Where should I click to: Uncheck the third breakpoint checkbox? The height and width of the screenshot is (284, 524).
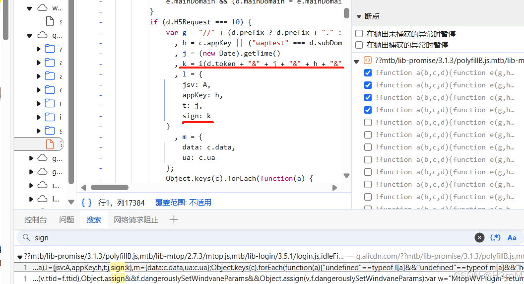tap(368, 97)
